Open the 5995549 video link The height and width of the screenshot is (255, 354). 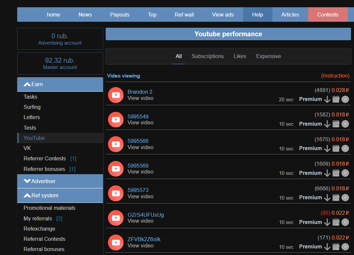(138, 116)
